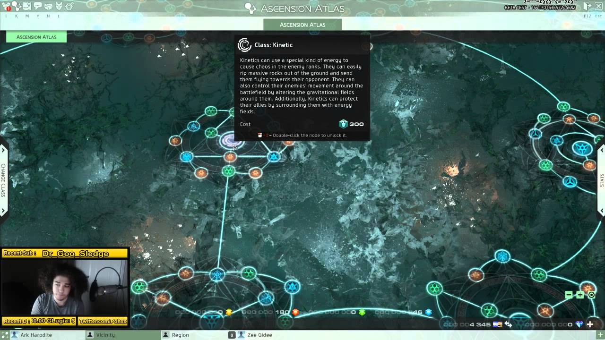Click the red spark resource icon
605x340 pixels.
click(295, 312)
